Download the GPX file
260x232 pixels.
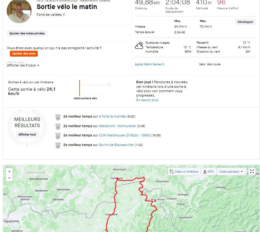coord(209,171)
